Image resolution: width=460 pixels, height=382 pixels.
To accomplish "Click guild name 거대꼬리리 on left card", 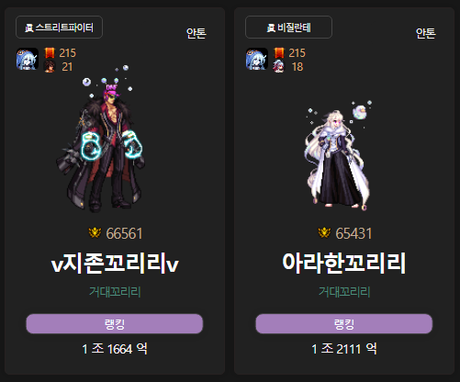I will 115,292.
